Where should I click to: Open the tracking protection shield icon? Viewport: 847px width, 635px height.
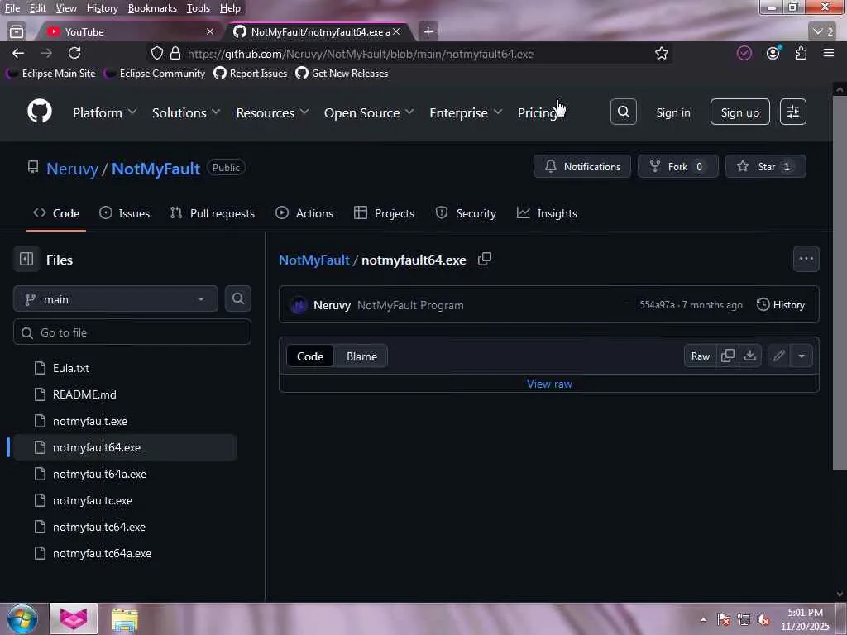[156, 54]
